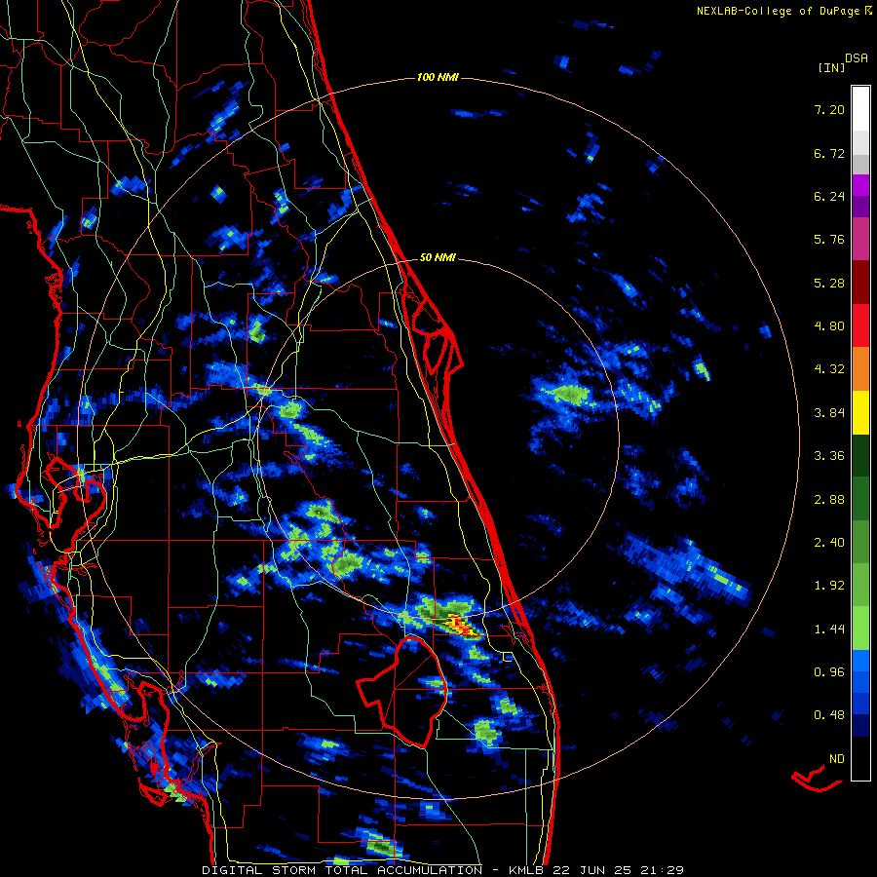This screenshot has height=877, width=877.
Task: Click the red-yellow peak accumulation cell
Action: (461, 625)
